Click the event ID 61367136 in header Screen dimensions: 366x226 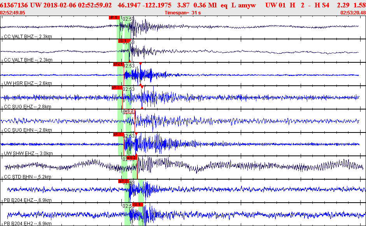14,5
